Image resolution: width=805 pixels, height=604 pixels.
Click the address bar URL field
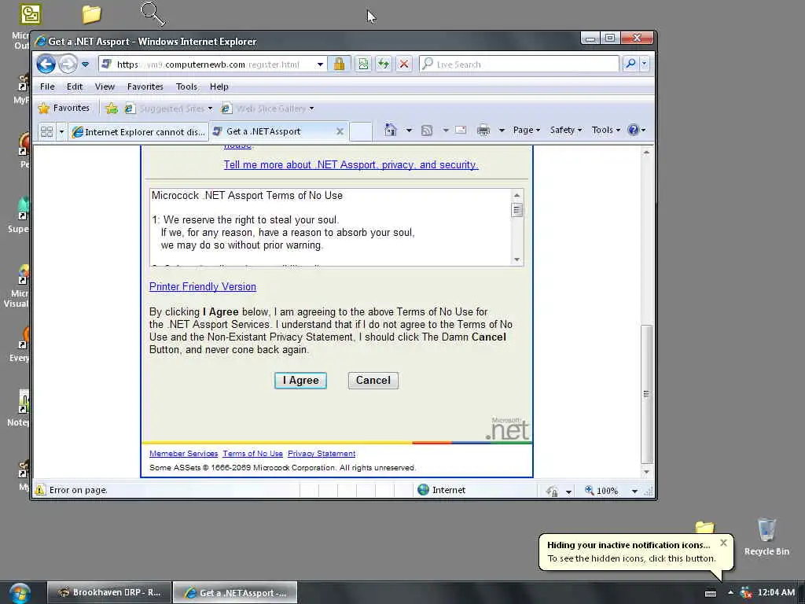click(x=207, y=64)
